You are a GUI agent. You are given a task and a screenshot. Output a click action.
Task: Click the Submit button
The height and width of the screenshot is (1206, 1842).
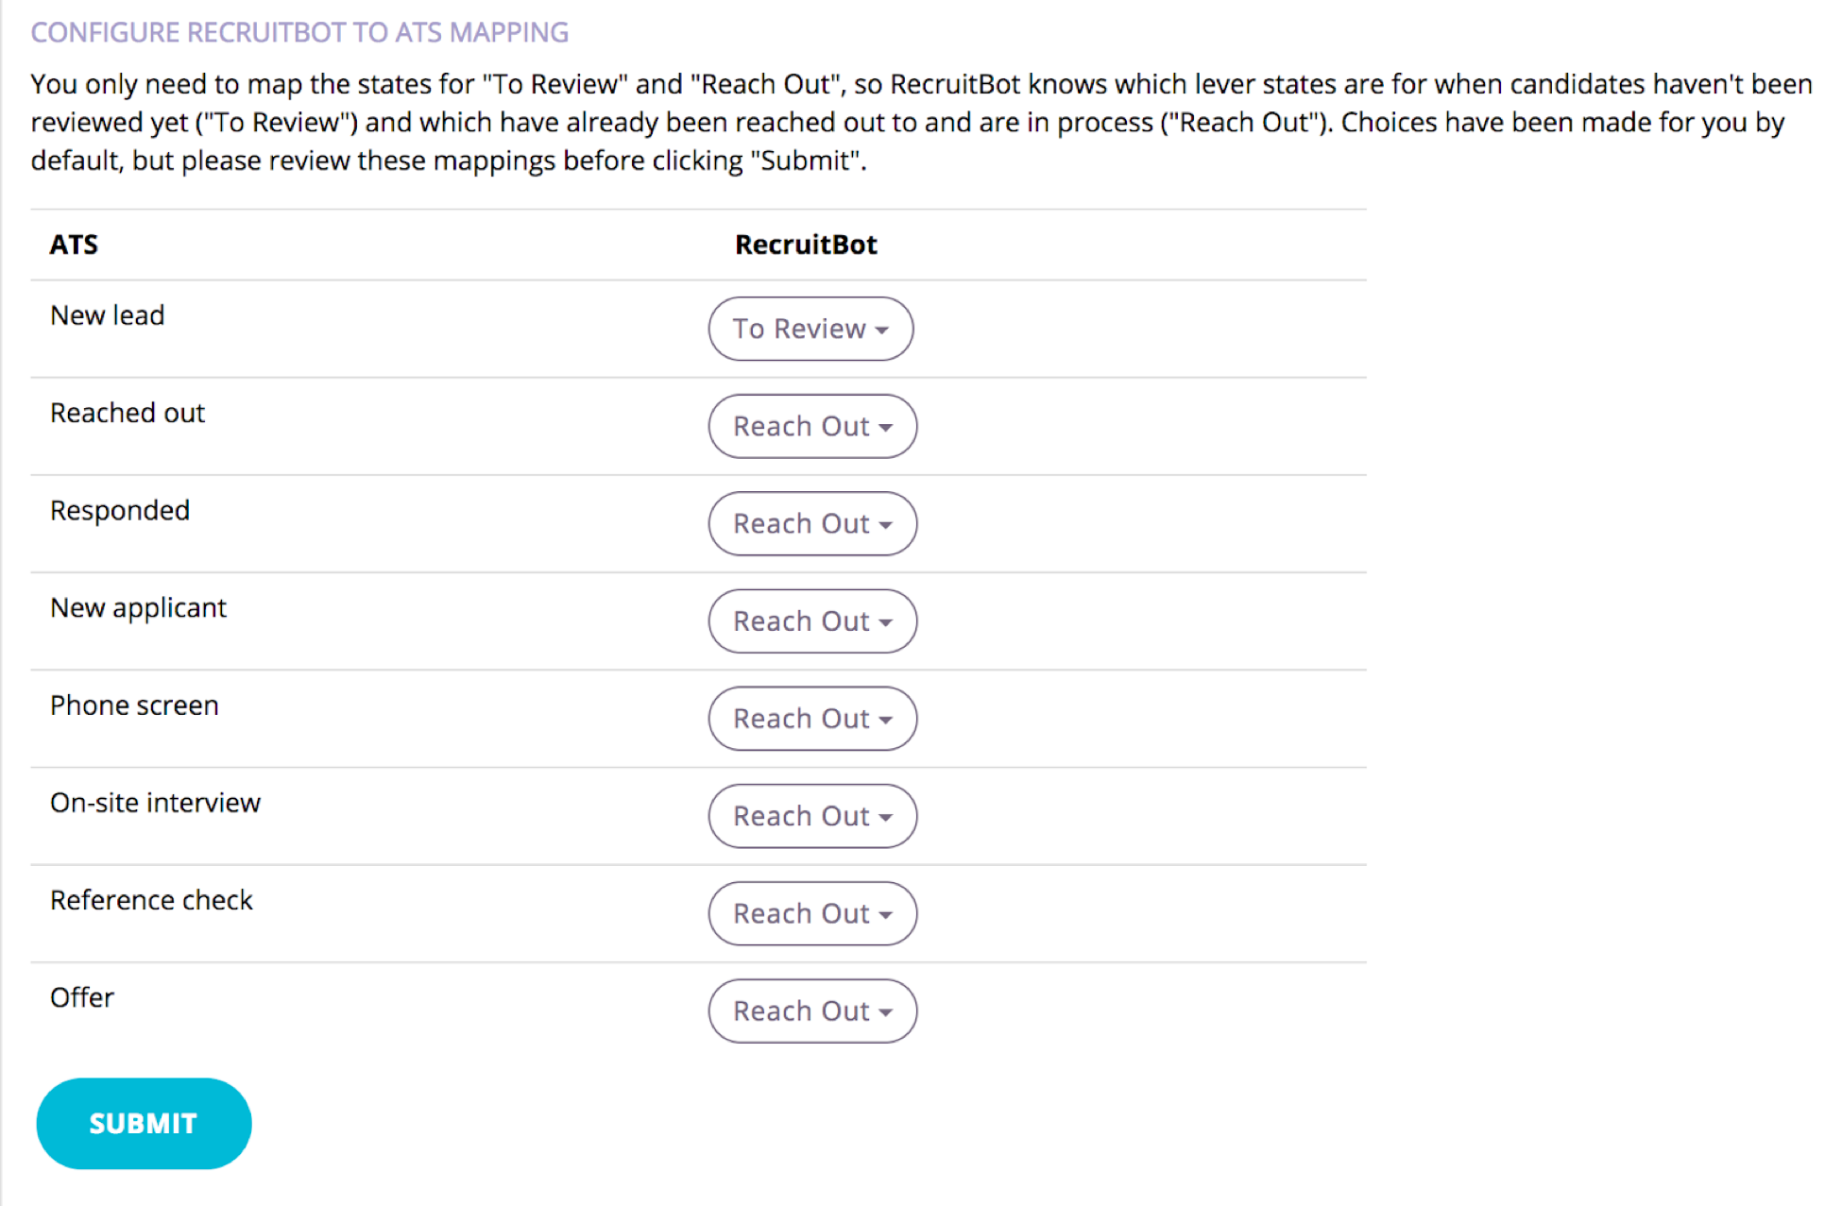(x=144, y=1123)
